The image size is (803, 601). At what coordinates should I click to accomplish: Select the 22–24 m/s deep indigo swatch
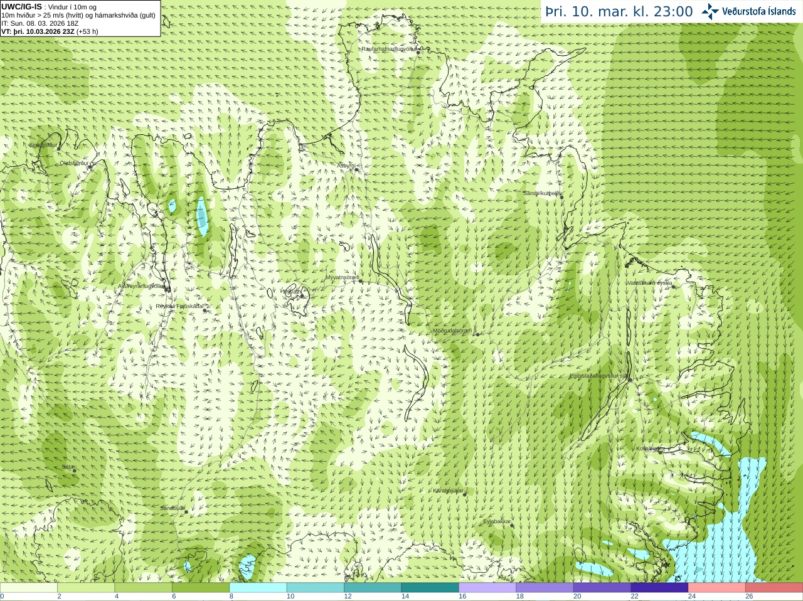coord(659,588)
